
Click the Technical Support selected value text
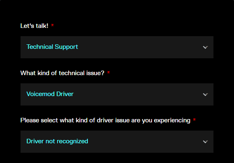point(52,47)
